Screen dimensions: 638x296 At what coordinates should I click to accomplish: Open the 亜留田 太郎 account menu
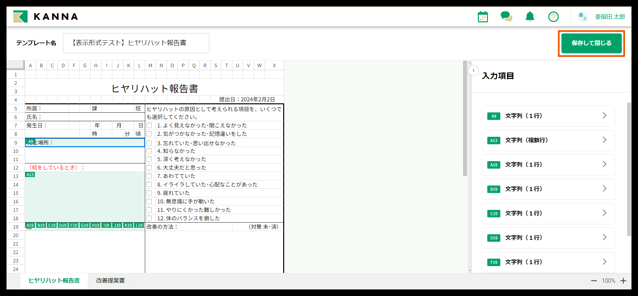(610, 17)
